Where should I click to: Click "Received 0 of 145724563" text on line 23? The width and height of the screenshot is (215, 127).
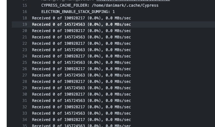coord(59,50)
